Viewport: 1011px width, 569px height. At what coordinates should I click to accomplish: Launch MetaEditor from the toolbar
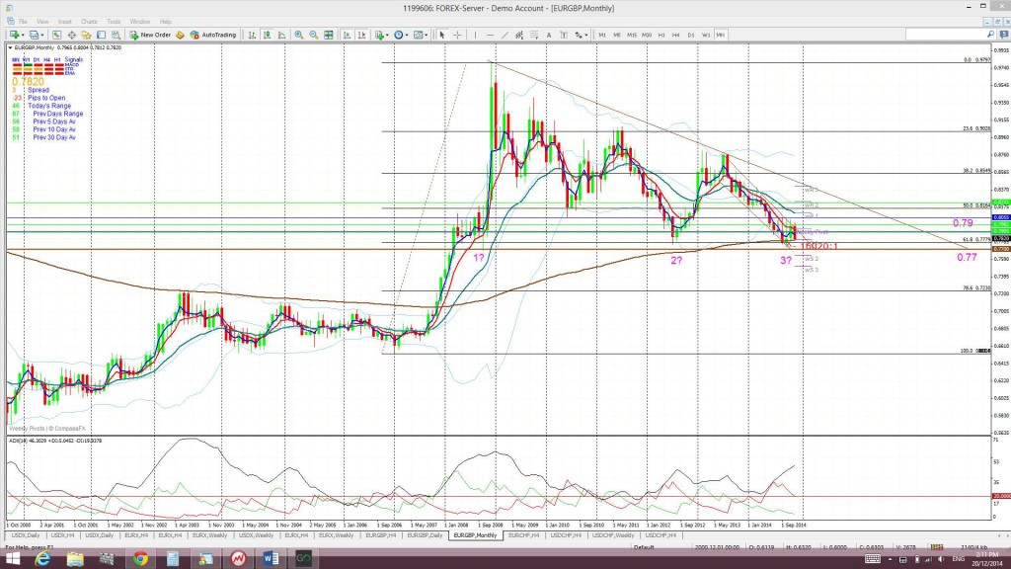180,35
